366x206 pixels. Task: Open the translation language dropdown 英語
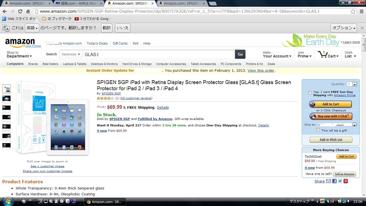[x=32, y=28]
